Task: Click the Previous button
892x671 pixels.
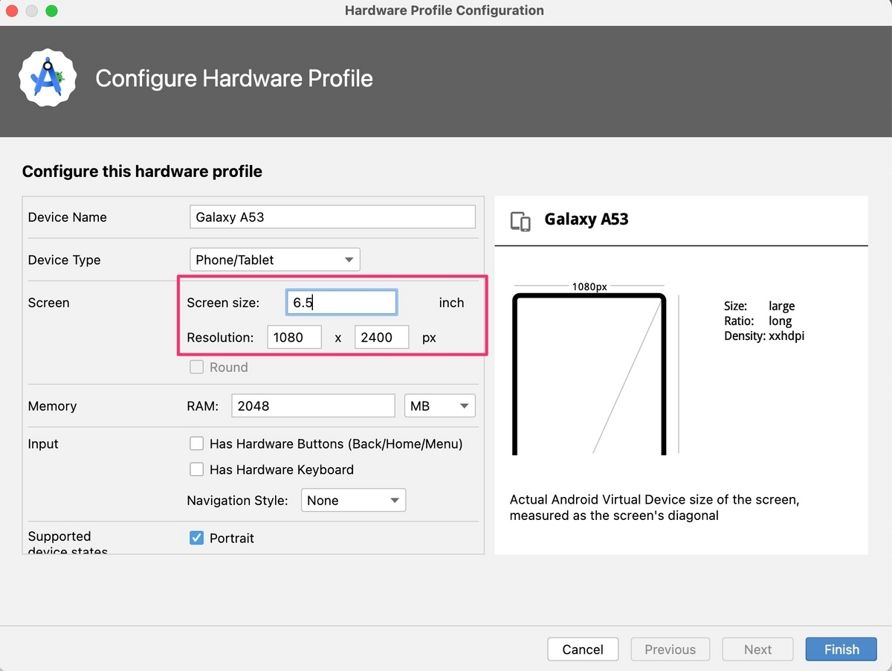Action: (670, 649)
